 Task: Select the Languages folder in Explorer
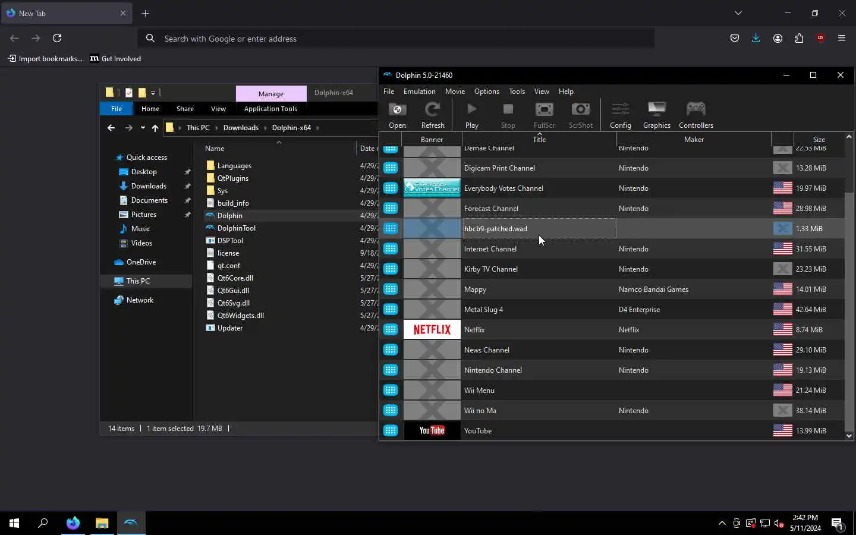tap(234, 166)
